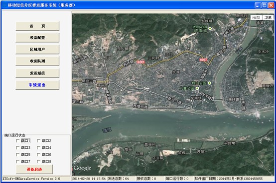This screenshot has width=276, height=183.
Task: Click the 石人埔 map label
Action: tap(123, 49)
